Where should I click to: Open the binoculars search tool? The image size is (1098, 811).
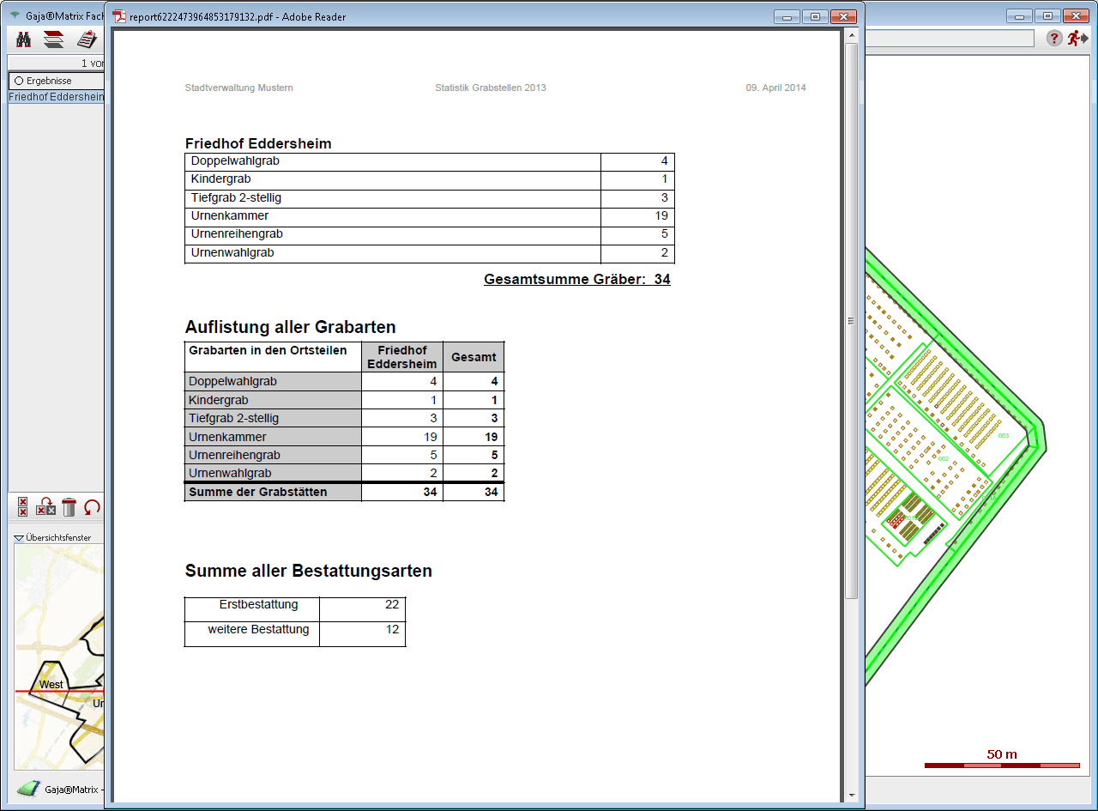[23, 39]
